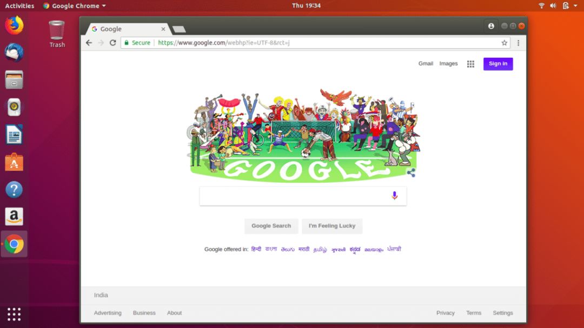
Task: Open Ubuntu Software from the dock
Action: [x=14, y=162]
